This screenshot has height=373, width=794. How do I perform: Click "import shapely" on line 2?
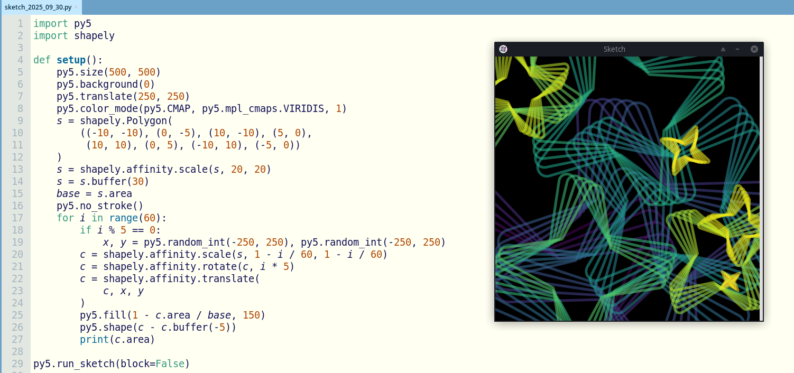74,35
